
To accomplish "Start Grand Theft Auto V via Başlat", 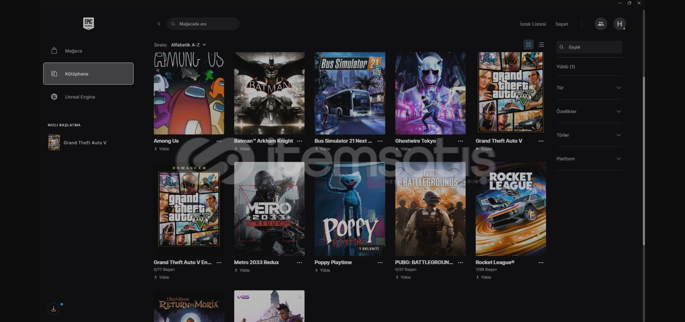I will 484,149.
